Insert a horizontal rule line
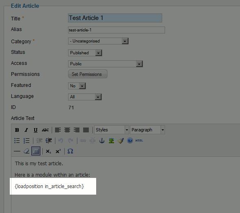This screenshot has height=213, width=240. tap(17, 151)
